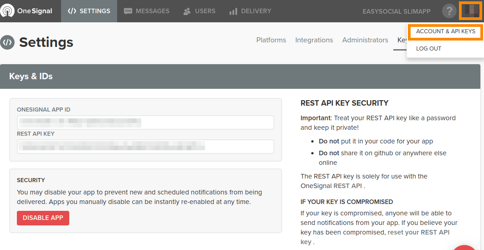484x250 pixels.
Task: Click the Delivery bar chart icon
Action: click(233, 11)
